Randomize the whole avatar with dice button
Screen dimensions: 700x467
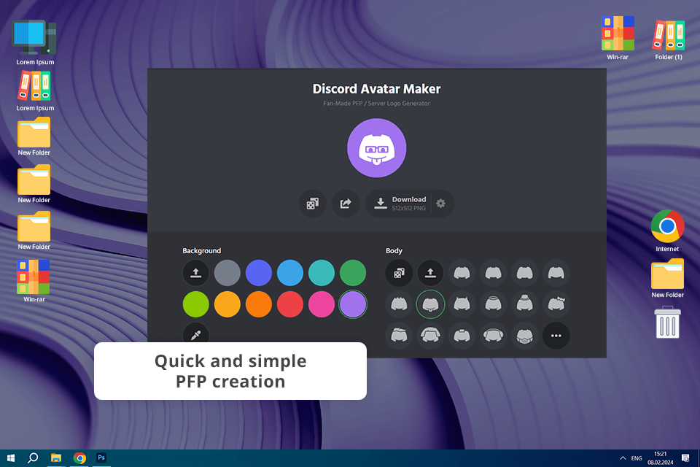pyautogui.click(x=313, y=204)
